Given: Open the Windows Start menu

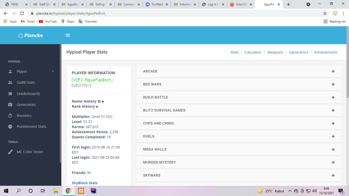Looking at the screenshot, I should point(6,191).
